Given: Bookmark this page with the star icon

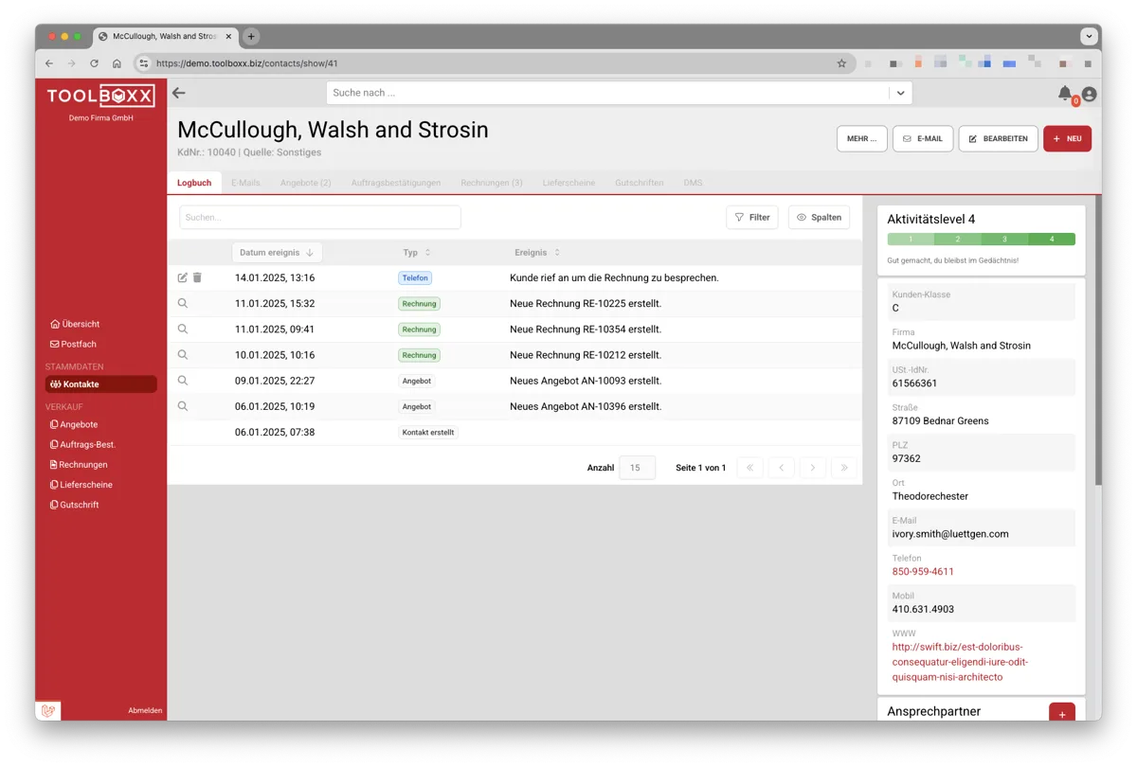Looking at the screenshot, I should tap(841, 63).
